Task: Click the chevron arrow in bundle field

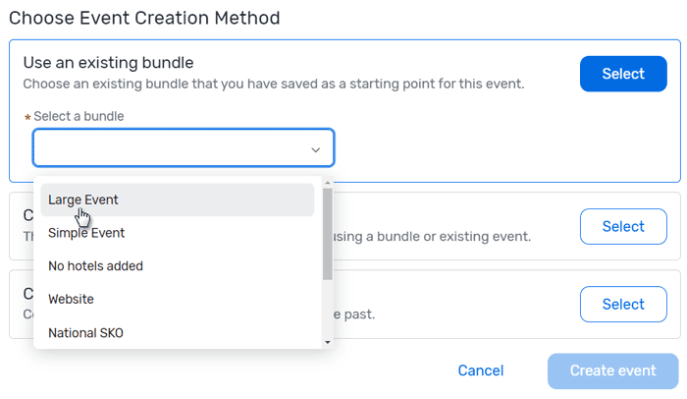Action: 315,149
